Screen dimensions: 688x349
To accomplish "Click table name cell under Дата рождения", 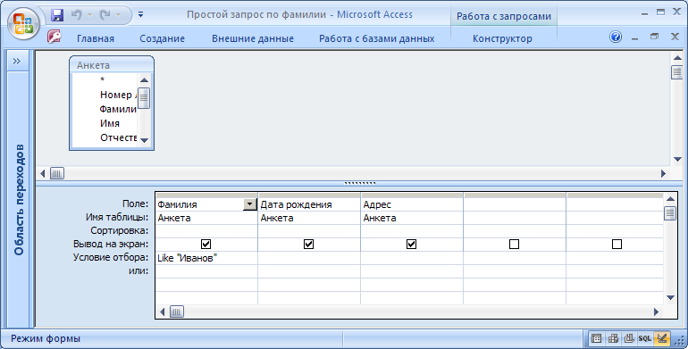I will (x=309, y=218).
